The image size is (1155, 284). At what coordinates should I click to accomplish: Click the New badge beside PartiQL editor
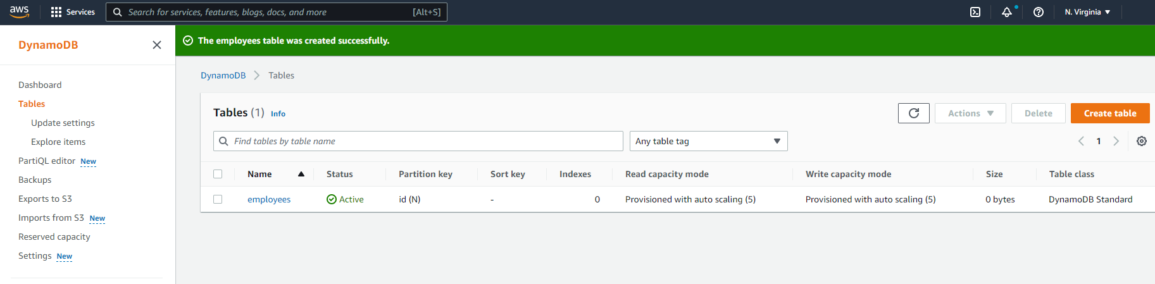point(89,161)
